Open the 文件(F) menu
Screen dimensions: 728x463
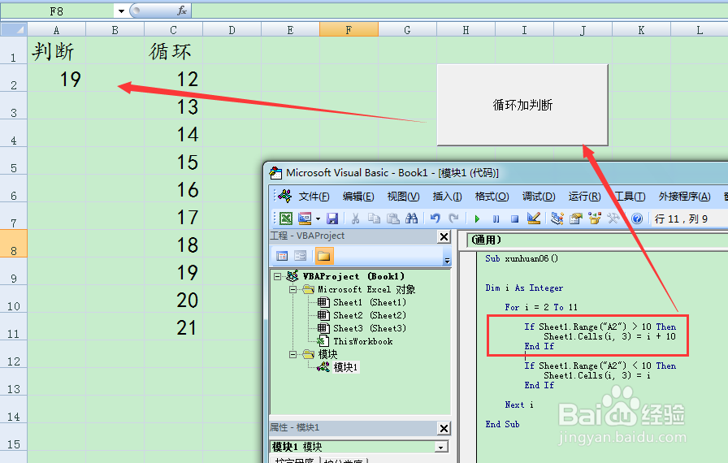pyautogui.click(x=314, y=197)
